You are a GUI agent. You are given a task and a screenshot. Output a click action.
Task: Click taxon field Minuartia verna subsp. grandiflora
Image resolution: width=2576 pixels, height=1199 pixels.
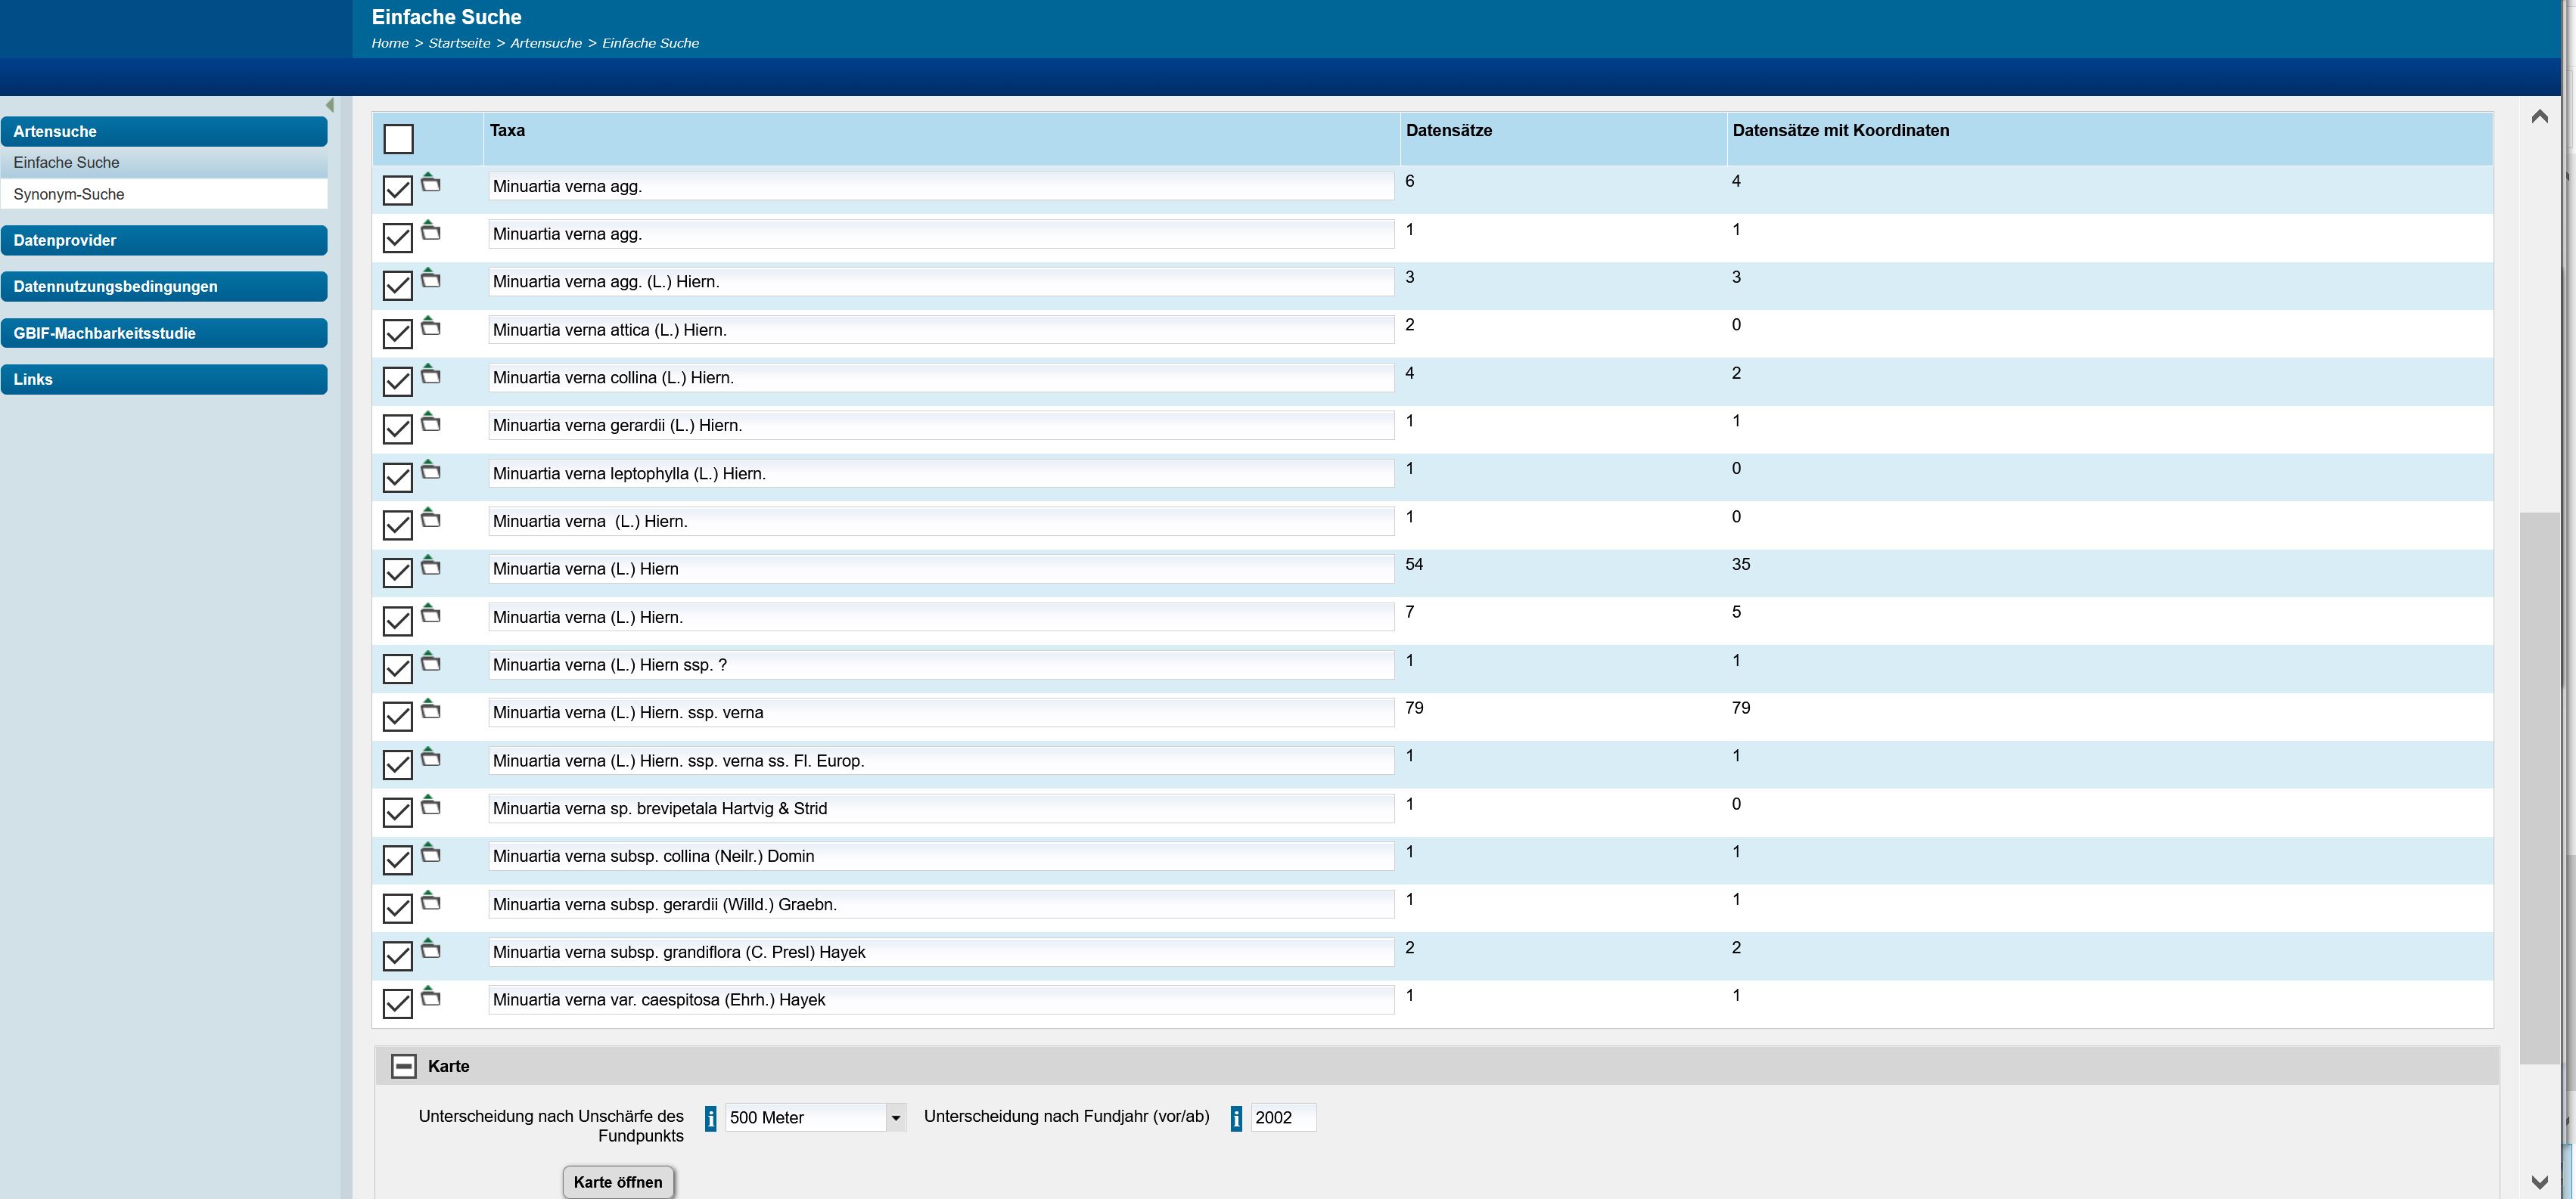point(941,953)
